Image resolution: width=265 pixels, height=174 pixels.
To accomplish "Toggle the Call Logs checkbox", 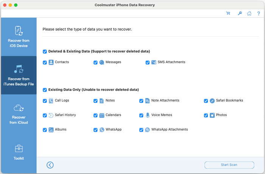I will pyautogui.click(x=45, y=101).
